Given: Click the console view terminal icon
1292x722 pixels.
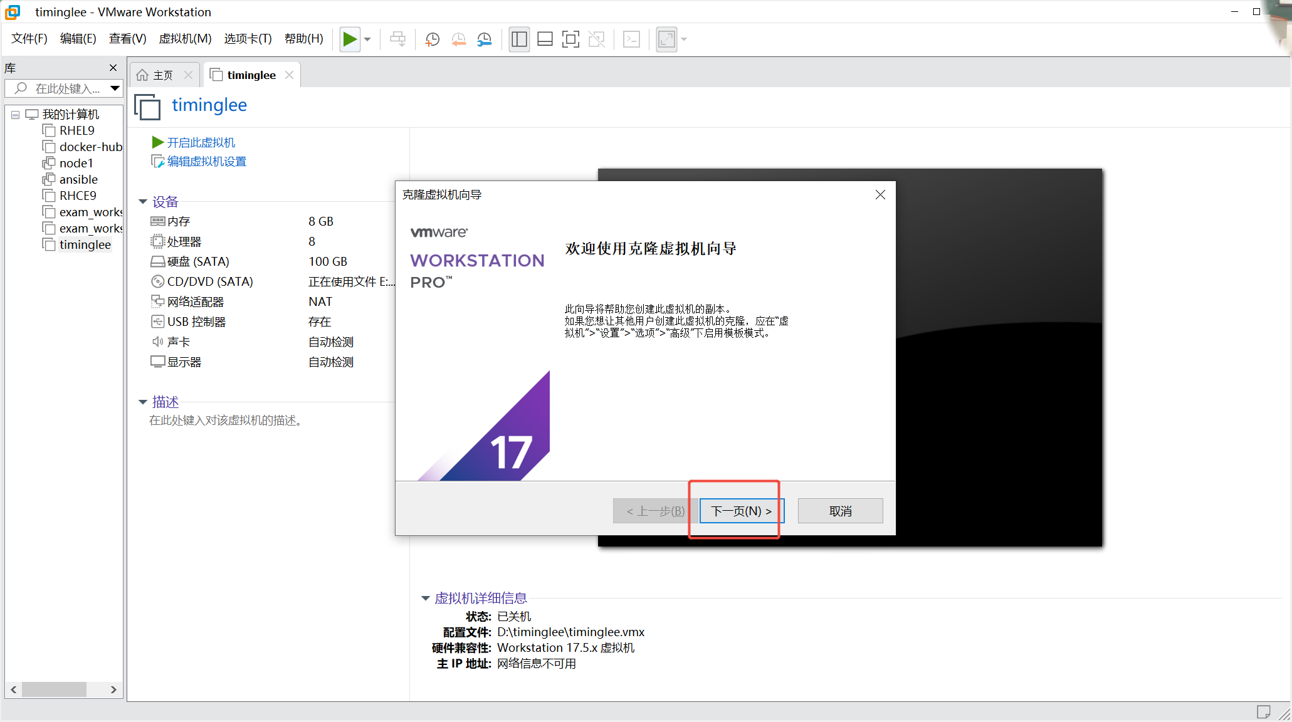Looking at the screenshot, I should point(631,39).
